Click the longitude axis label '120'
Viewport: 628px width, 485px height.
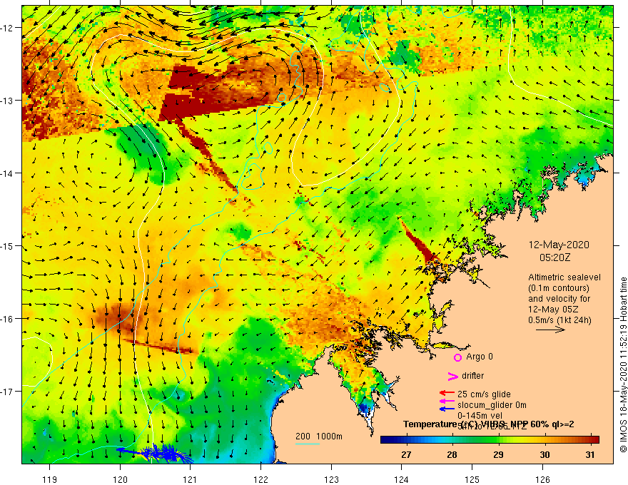(120, 479)
